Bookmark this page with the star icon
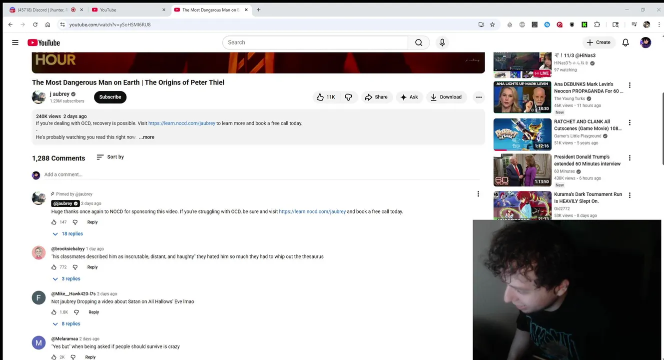 [493, 24]
